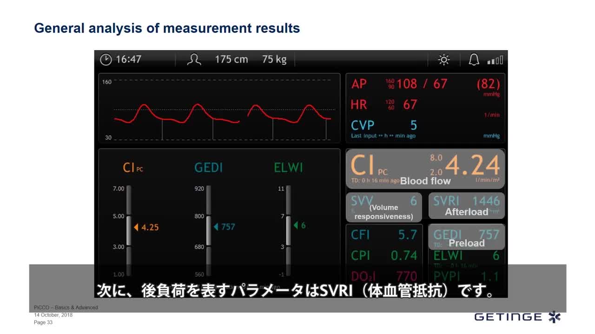Click the PVPI 1.1 parameter
Screen dimensions: 595x334
coord(466,276)
